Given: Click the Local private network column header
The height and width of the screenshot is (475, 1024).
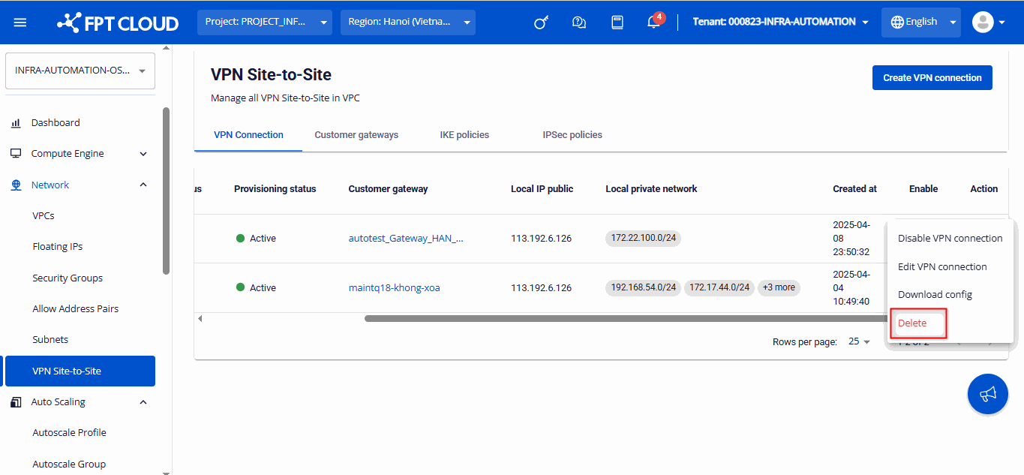Looking at the screenshot, I should 651,189.
